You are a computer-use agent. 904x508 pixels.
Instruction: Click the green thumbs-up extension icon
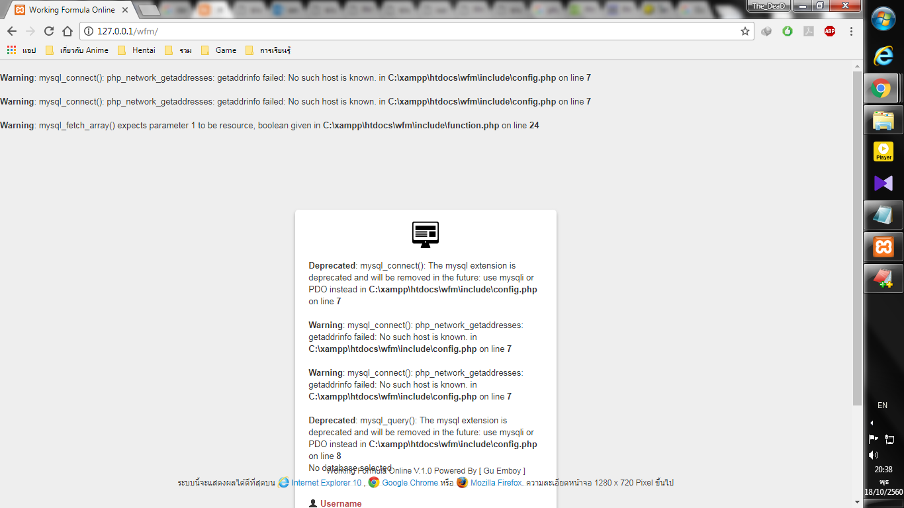click(x=788, y=31)
